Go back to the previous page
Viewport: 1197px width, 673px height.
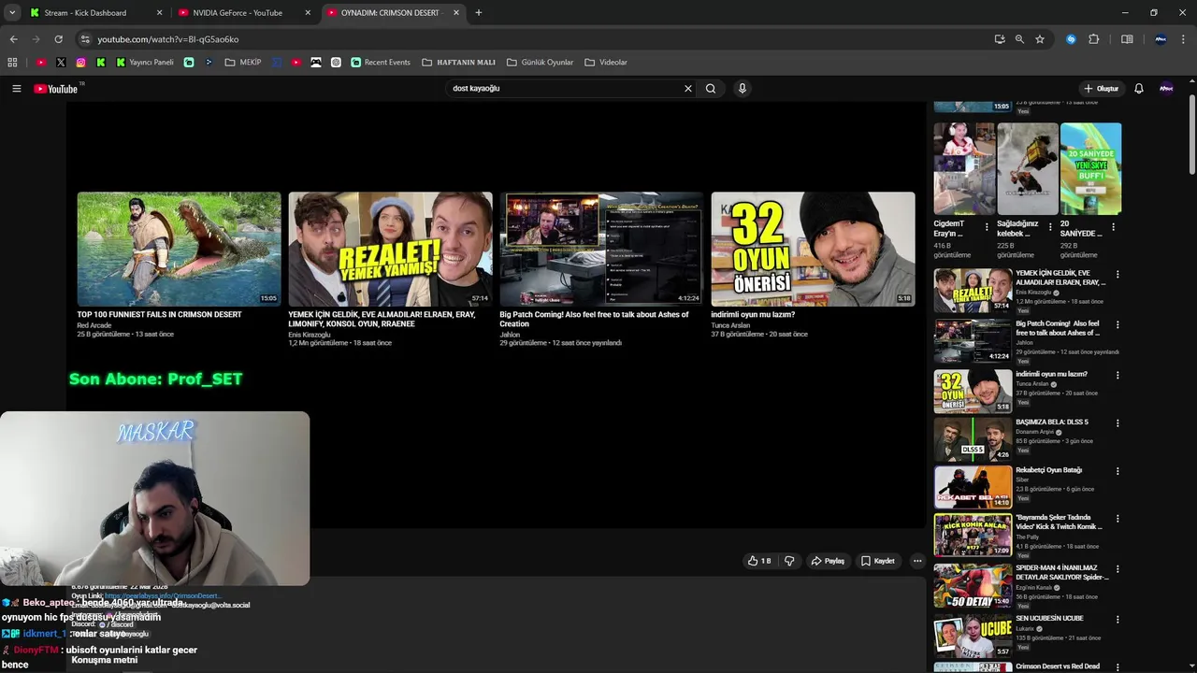(x=13, y=39)
